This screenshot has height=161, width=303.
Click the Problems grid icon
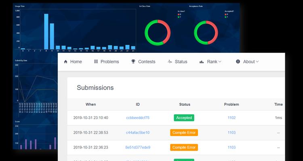point(96,62)
